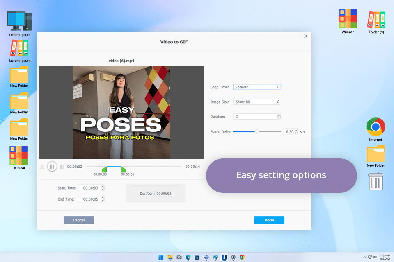Screen dimensions: 394x262
Task: Click the current time label 00:00:02
Action: pos(75,167)
